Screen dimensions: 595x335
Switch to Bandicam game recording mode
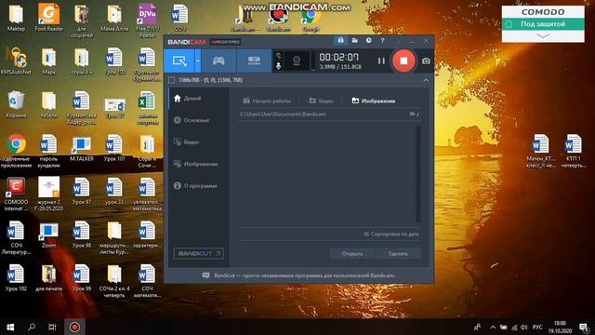click(218, 60)
